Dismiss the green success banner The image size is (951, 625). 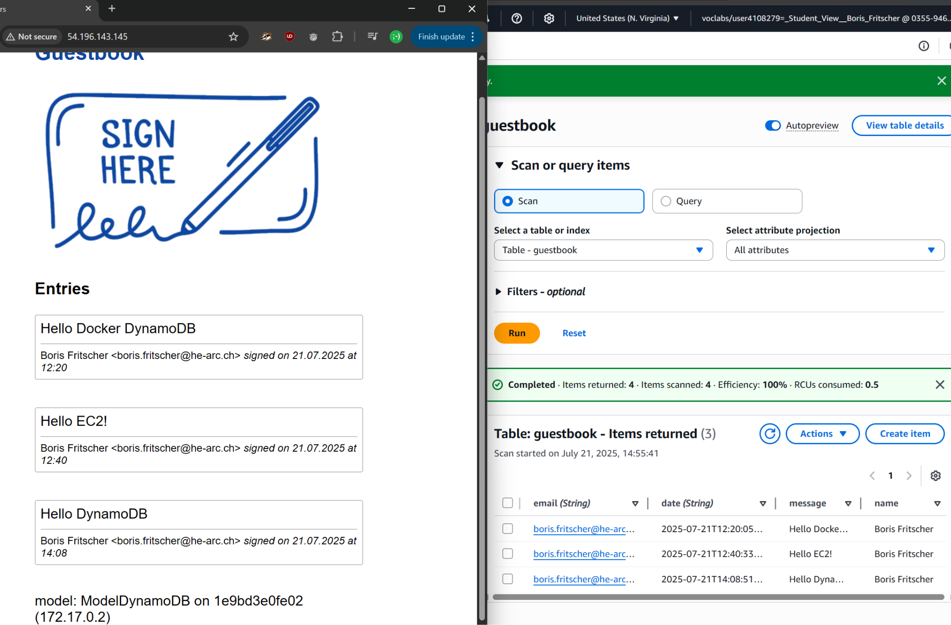tap(941, 81)
